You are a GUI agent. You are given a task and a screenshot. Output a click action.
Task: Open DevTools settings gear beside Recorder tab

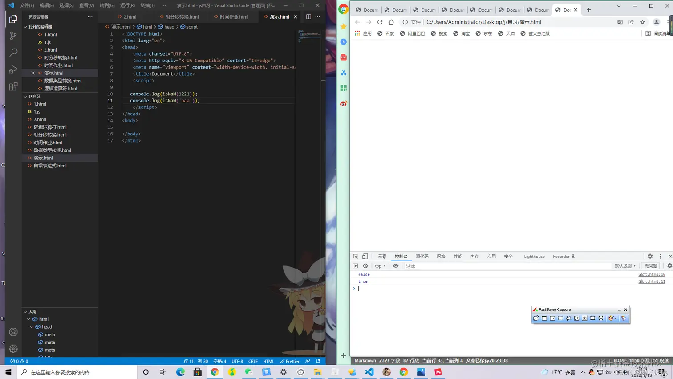coord(650,257)
